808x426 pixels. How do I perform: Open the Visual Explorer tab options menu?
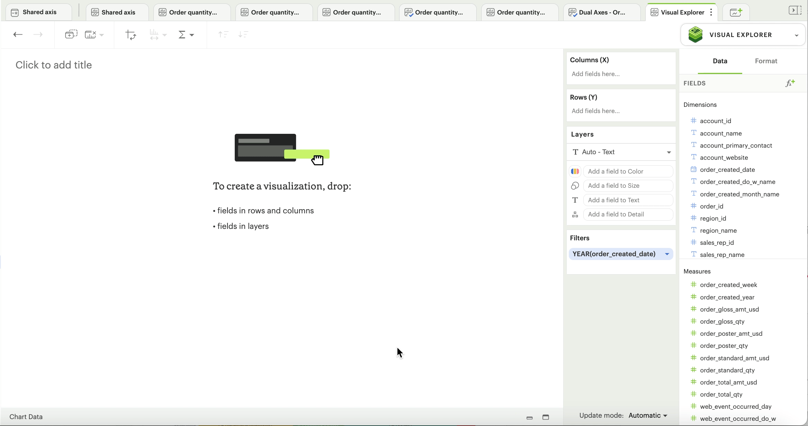711,12
